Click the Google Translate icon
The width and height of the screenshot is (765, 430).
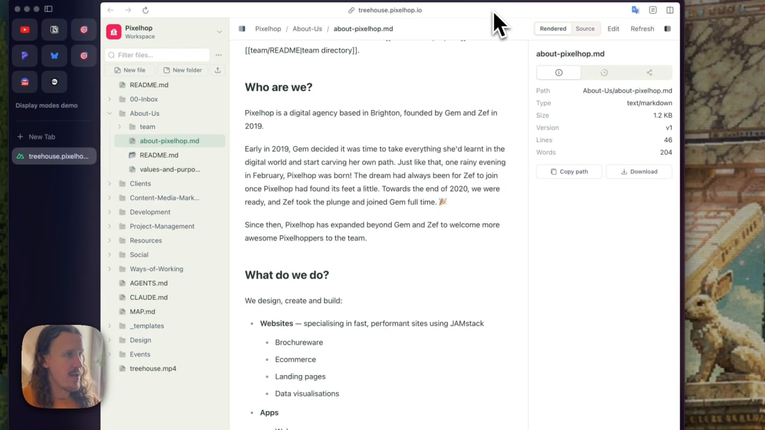tap(635, 10)
